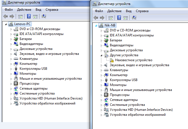The width and height of the screenshot is (188, 129).
Task: Select Устройства HID row in Nik-NB window
Action: coord(141,110)
